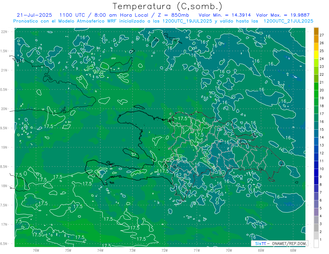Click the color scale label 1
329x254 pixels.
click(321, 240)
